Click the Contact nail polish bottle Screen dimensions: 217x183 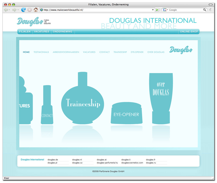click(x=47, y=105)
